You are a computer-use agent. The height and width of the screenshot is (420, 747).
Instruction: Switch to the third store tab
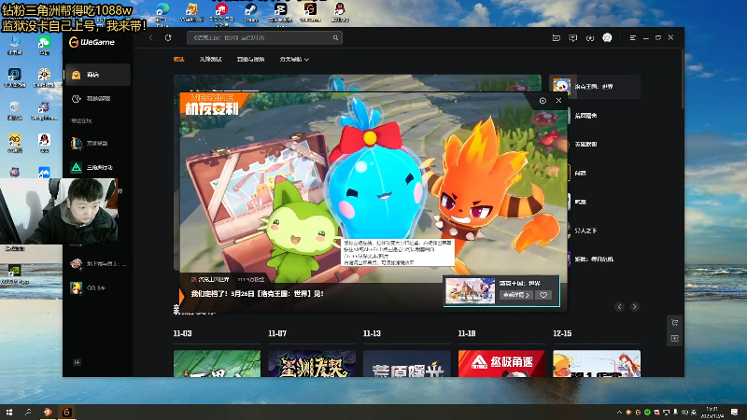click(250, 59)
